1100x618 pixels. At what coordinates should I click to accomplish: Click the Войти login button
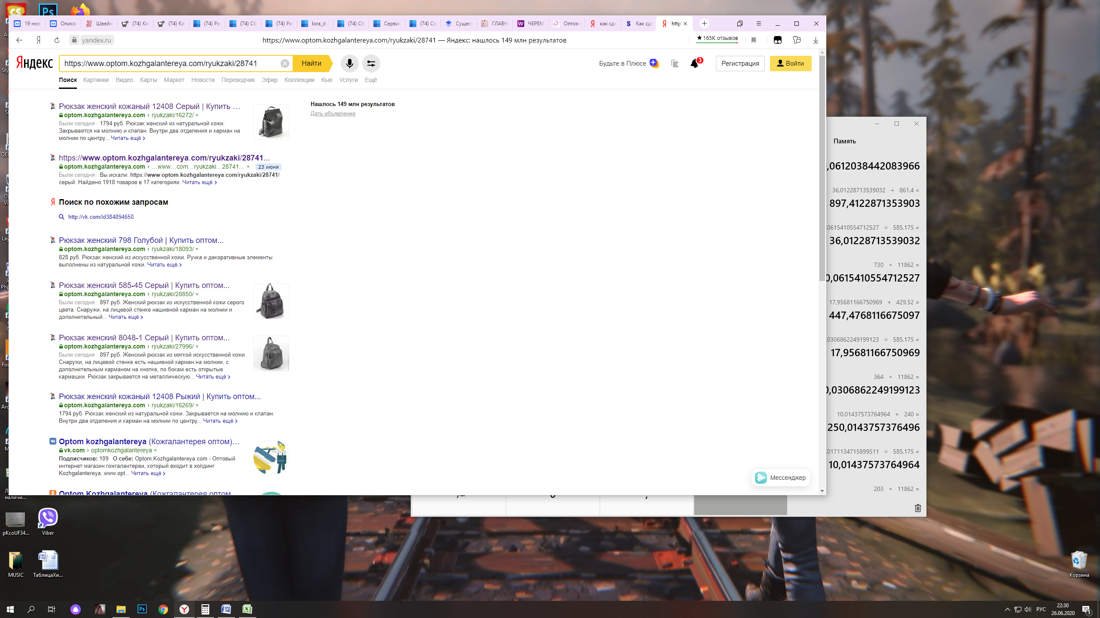click(790, 64)
